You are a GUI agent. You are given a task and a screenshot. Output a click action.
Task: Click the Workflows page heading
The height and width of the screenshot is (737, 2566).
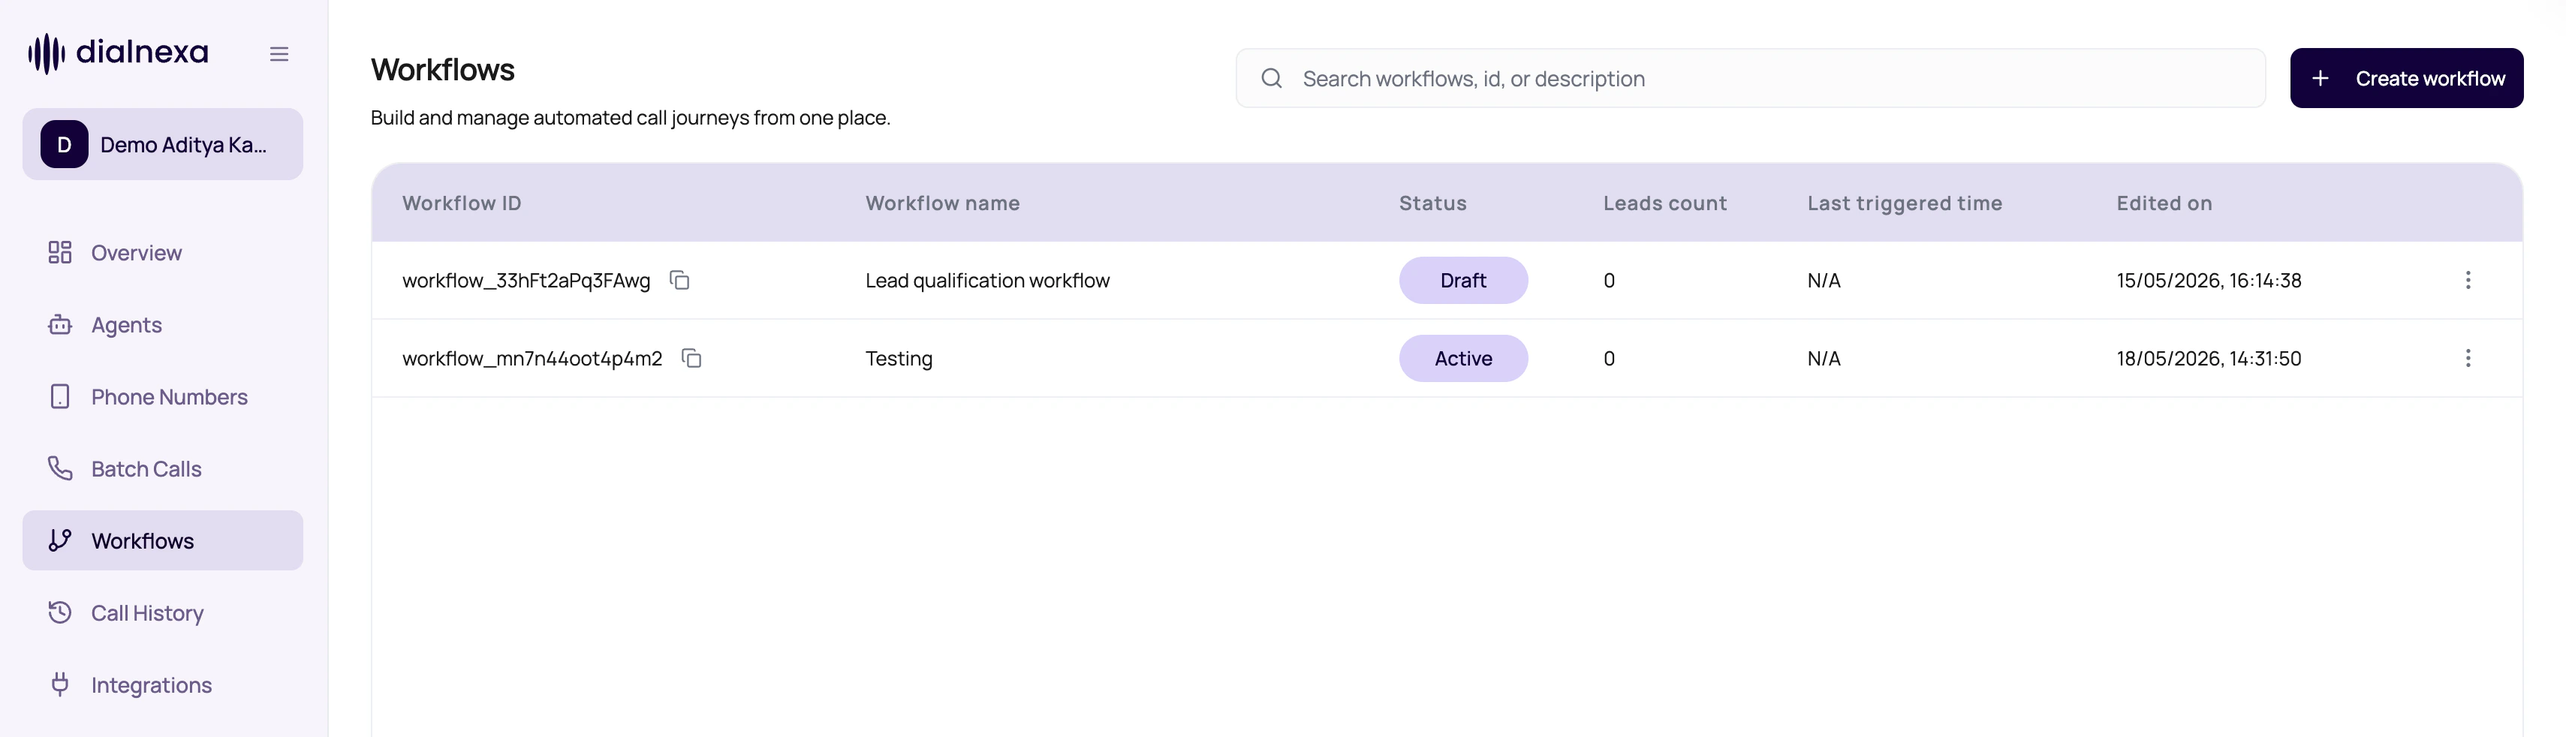pyautogui.click(x=442, y=70)
